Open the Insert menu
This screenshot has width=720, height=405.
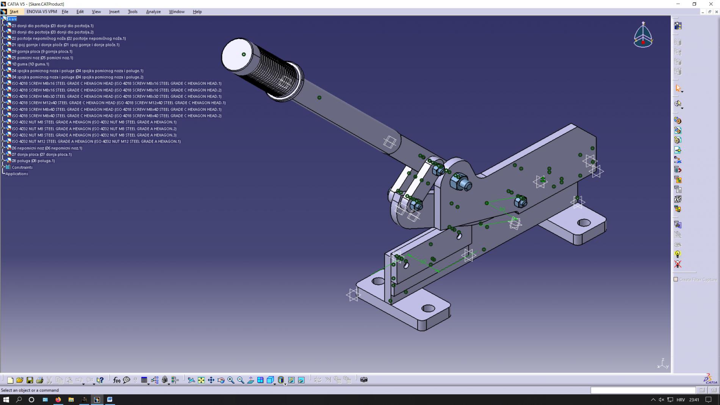(x=114, y=12)
